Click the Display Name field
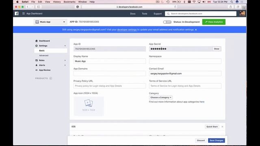The height and width of the screenshot is (146, 260). point(109,61)
